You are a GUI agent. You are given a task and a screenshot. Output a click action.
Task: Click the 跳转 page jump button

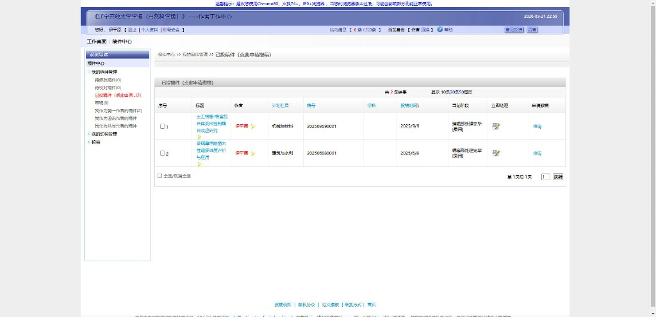(558, 177)
